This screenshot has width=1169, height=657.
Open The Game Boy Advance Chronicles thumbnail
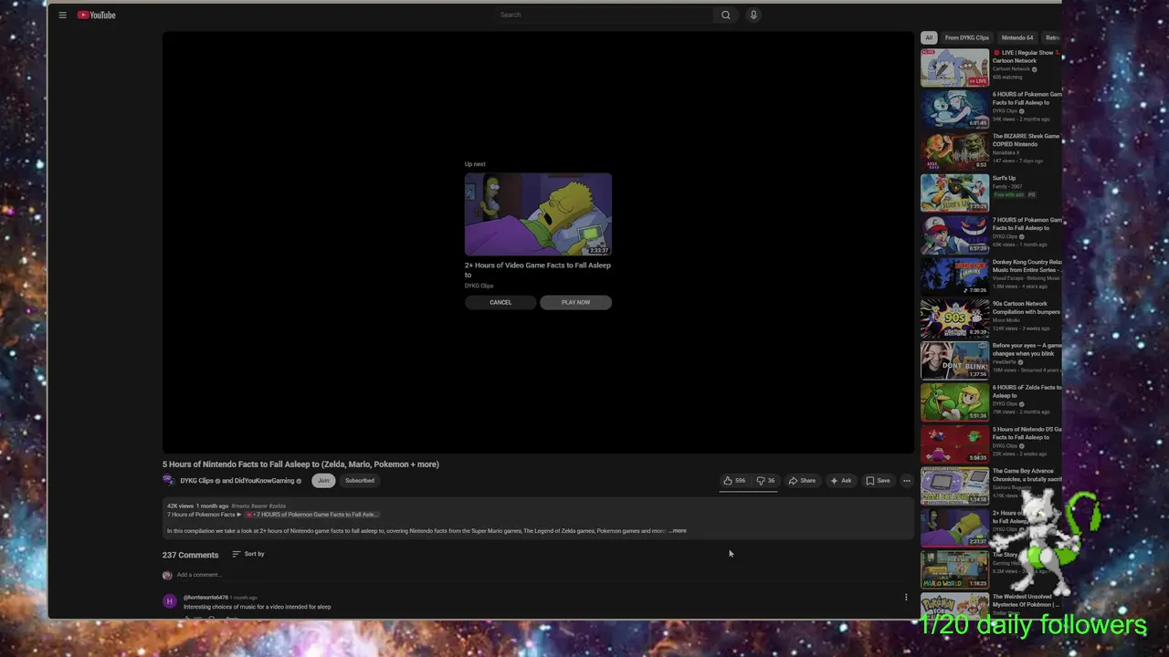click(954, 486)
